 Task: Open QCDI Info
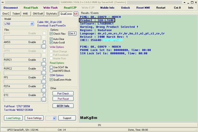(63, 106)
